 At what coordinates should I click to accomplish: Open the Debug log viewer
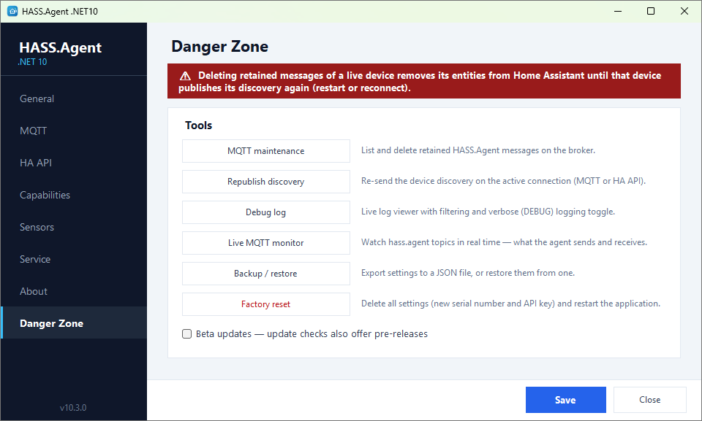266,212
